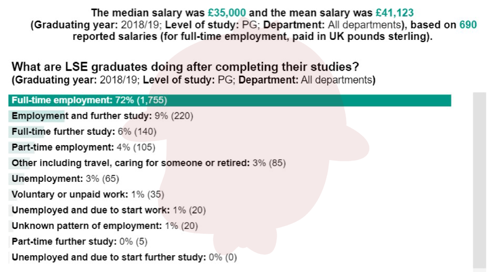Select the Unemployment 3% (65) bar
Image resolution: width=491 pixels, height=272 pixels.
pos(65,179)
